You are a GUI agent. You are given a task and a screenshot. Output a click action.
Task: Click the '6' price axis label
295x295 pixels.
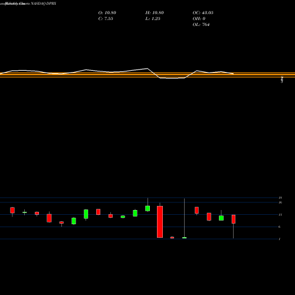click(280, 227)
